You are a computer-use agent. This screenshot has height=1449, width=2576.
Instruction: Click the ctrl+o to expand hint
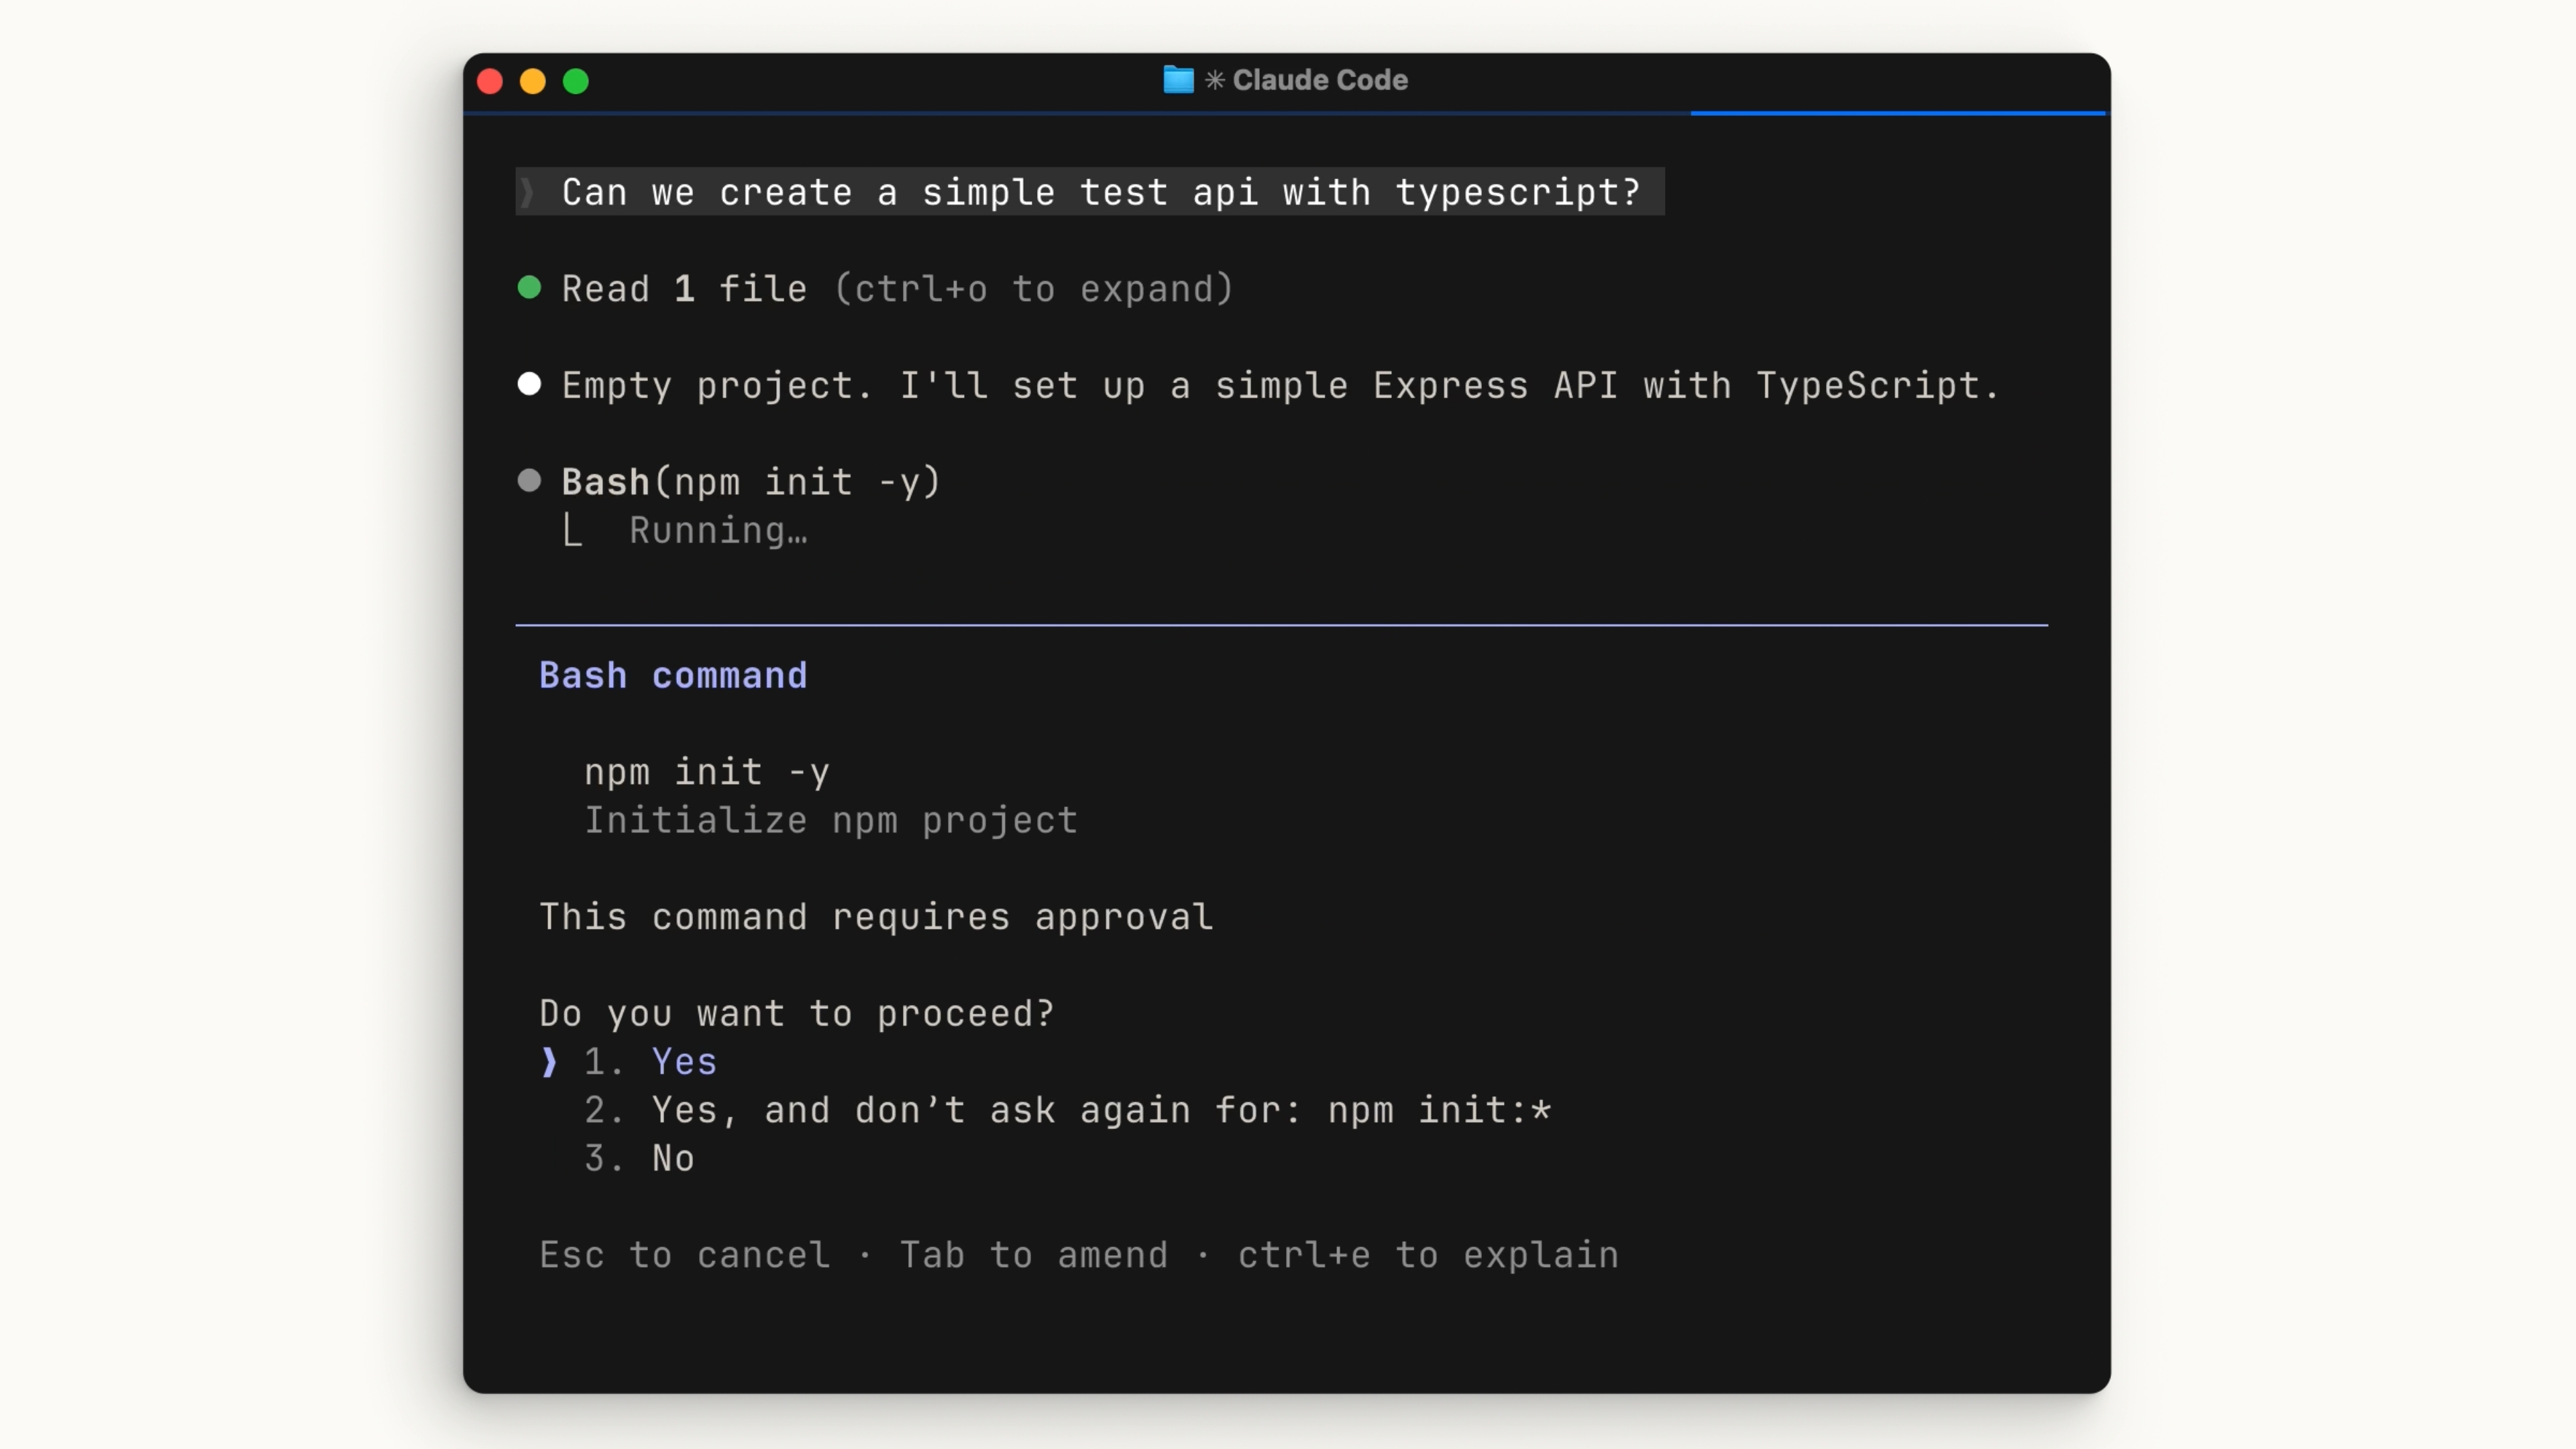(x=1034, y=289)
